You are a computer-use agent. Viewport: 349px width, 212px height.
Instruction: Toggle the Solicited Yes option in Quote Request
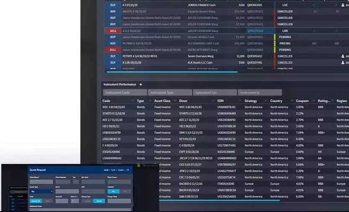tap(114, 192)
